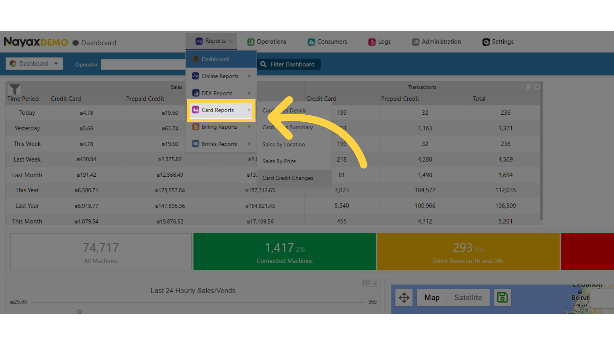Click the Consumers menu icon

311,42
